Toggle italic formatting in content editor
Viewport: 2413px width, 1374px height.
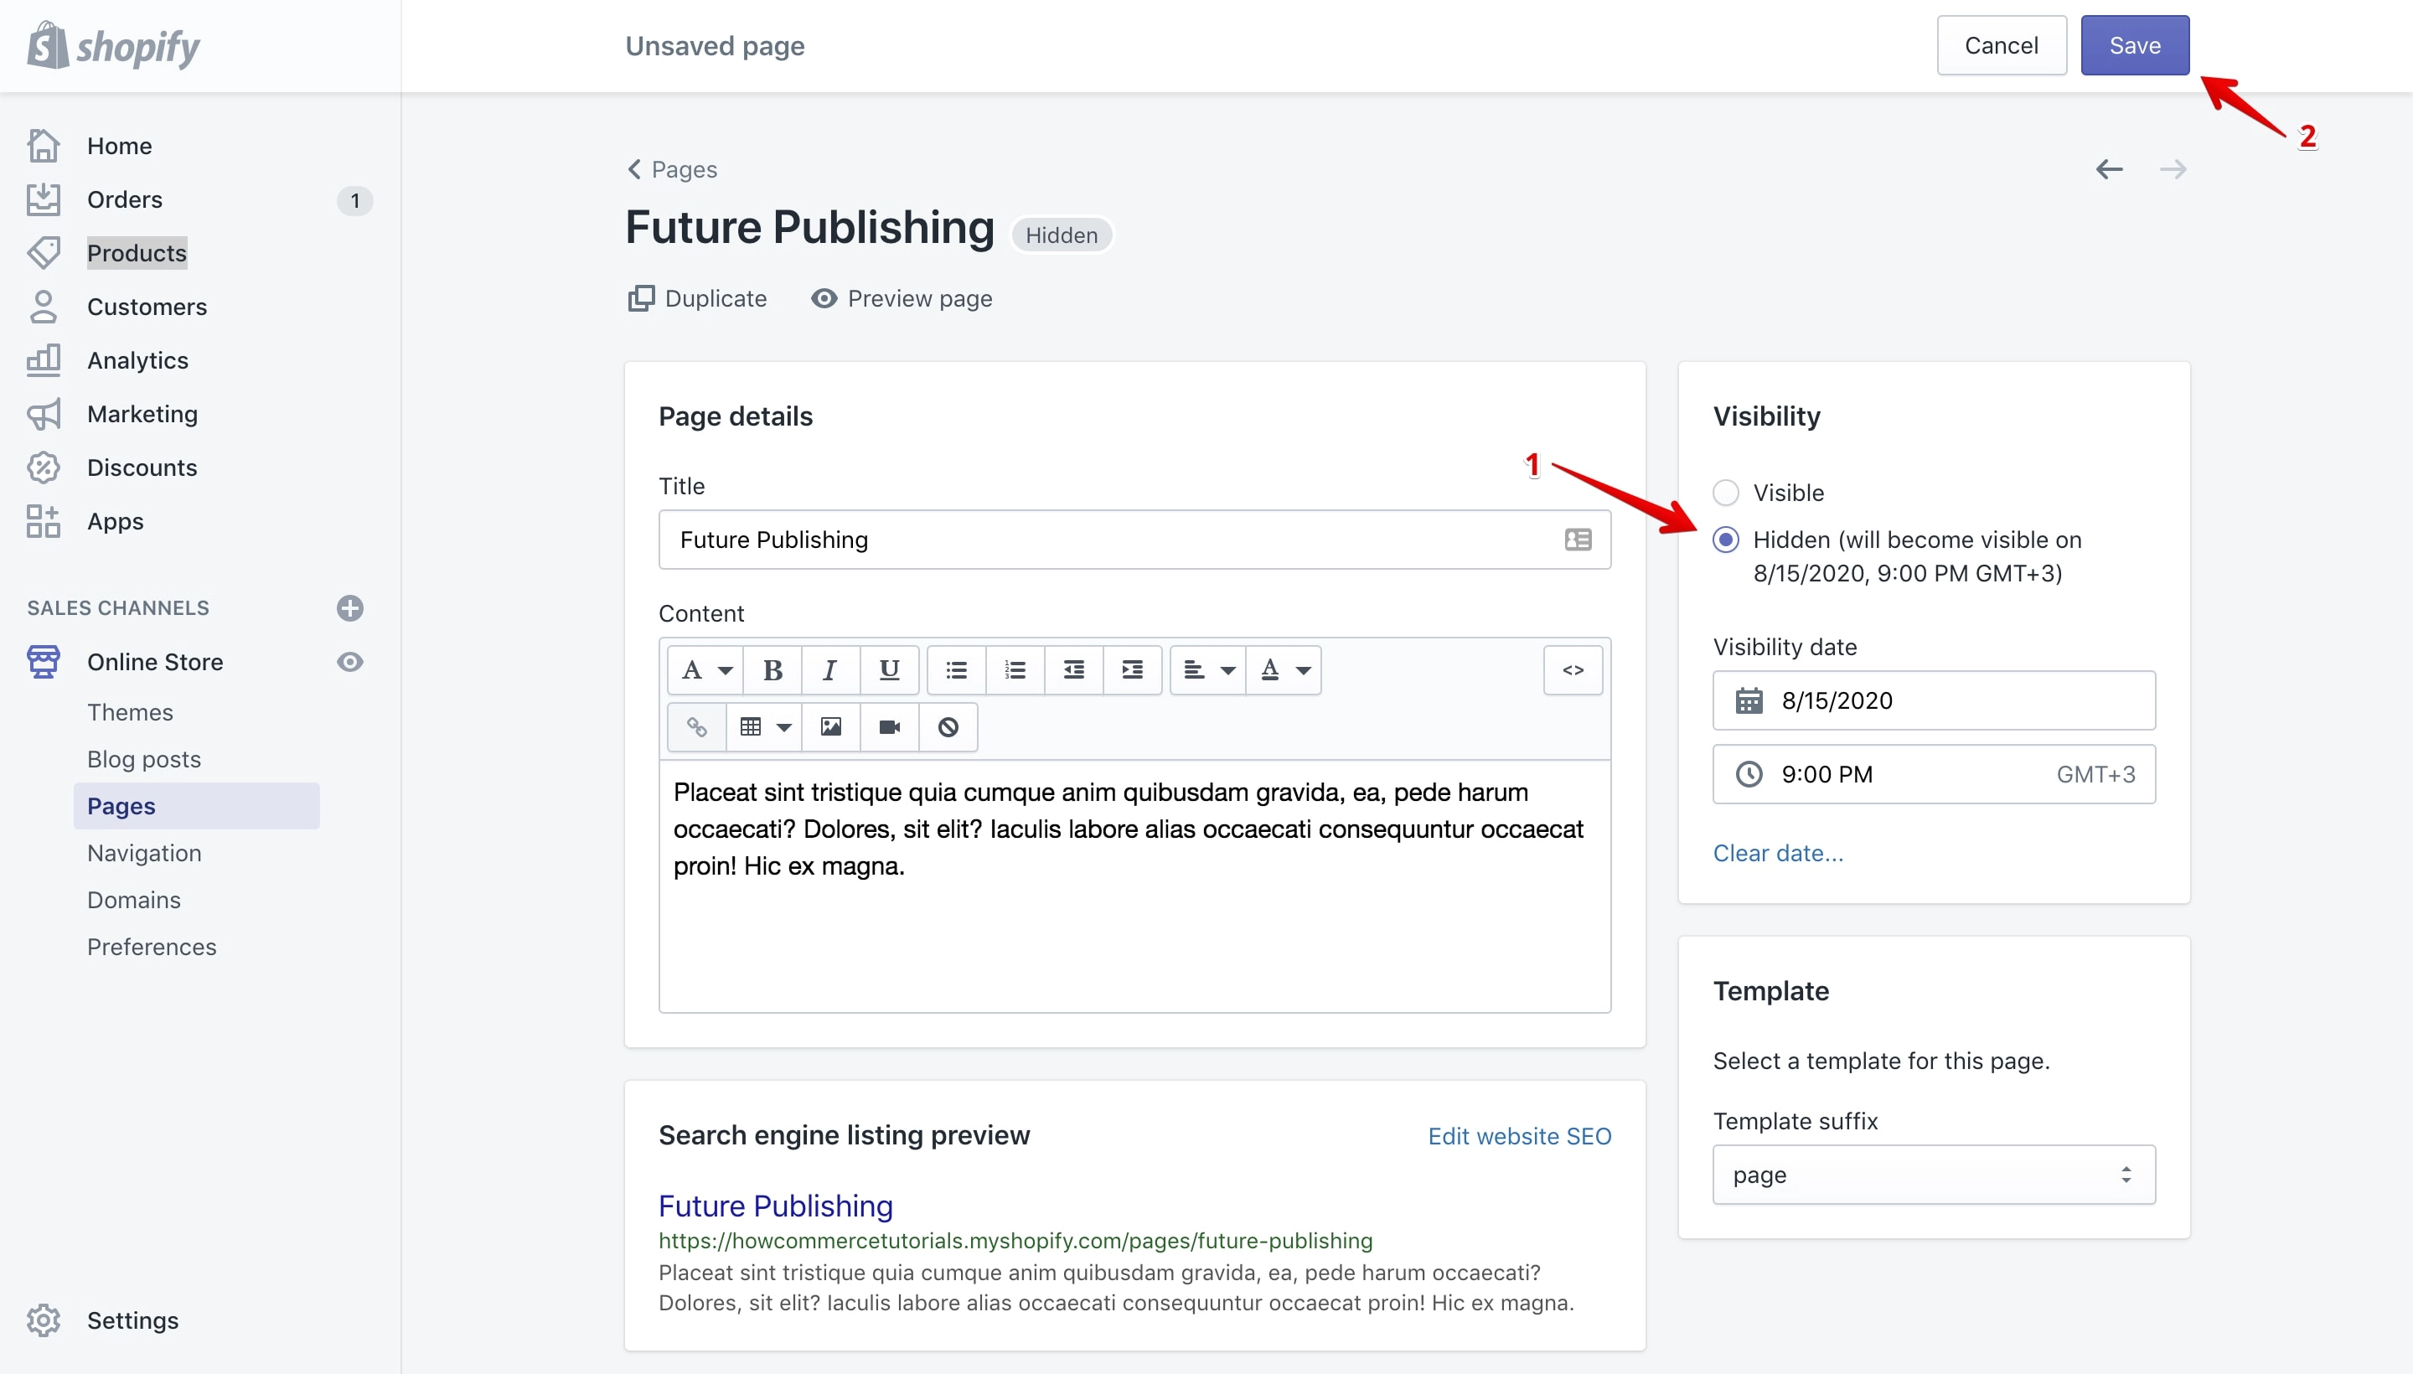point(830,670)
